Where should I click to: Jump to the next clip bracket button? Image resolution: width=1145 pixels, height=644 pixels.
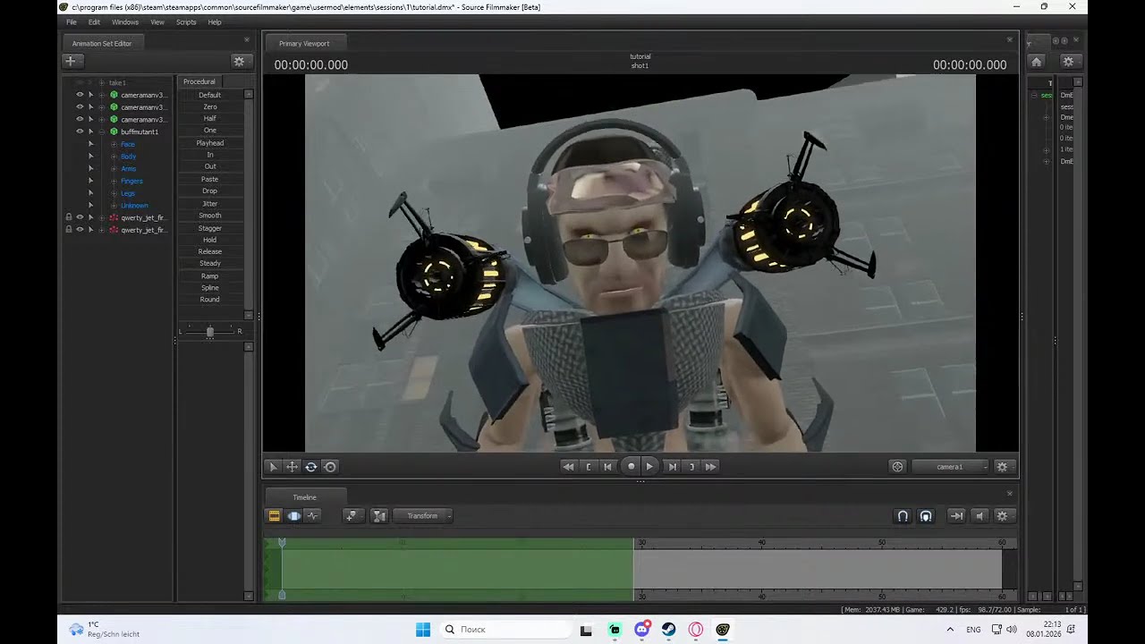coord(691,467)
